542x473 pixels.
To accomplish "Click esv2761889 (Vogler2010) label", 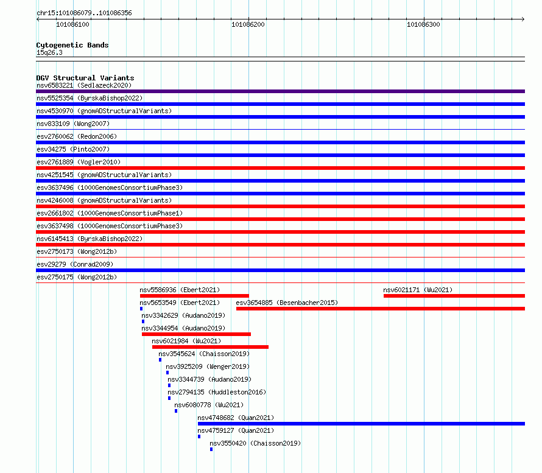I will [x=79, y=162].
